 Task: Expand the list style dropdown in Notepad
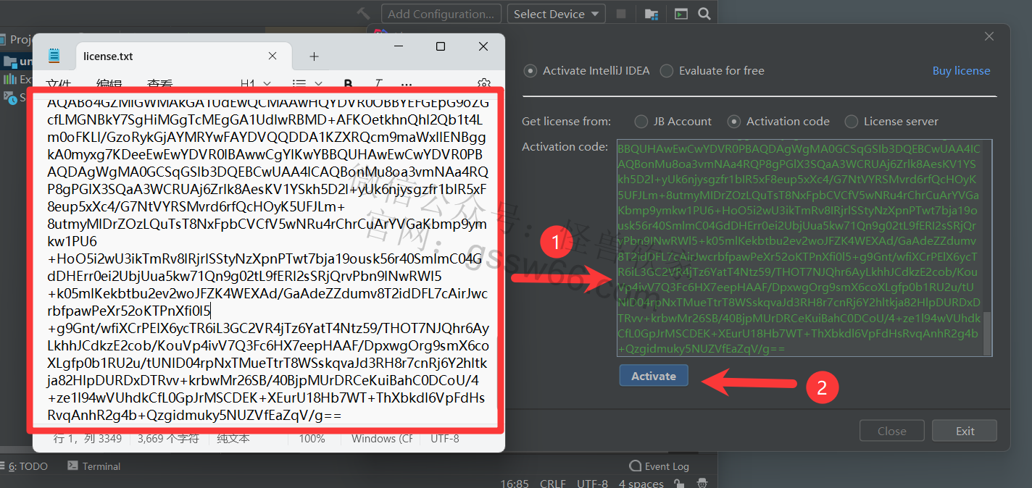(x=307, y=84)
